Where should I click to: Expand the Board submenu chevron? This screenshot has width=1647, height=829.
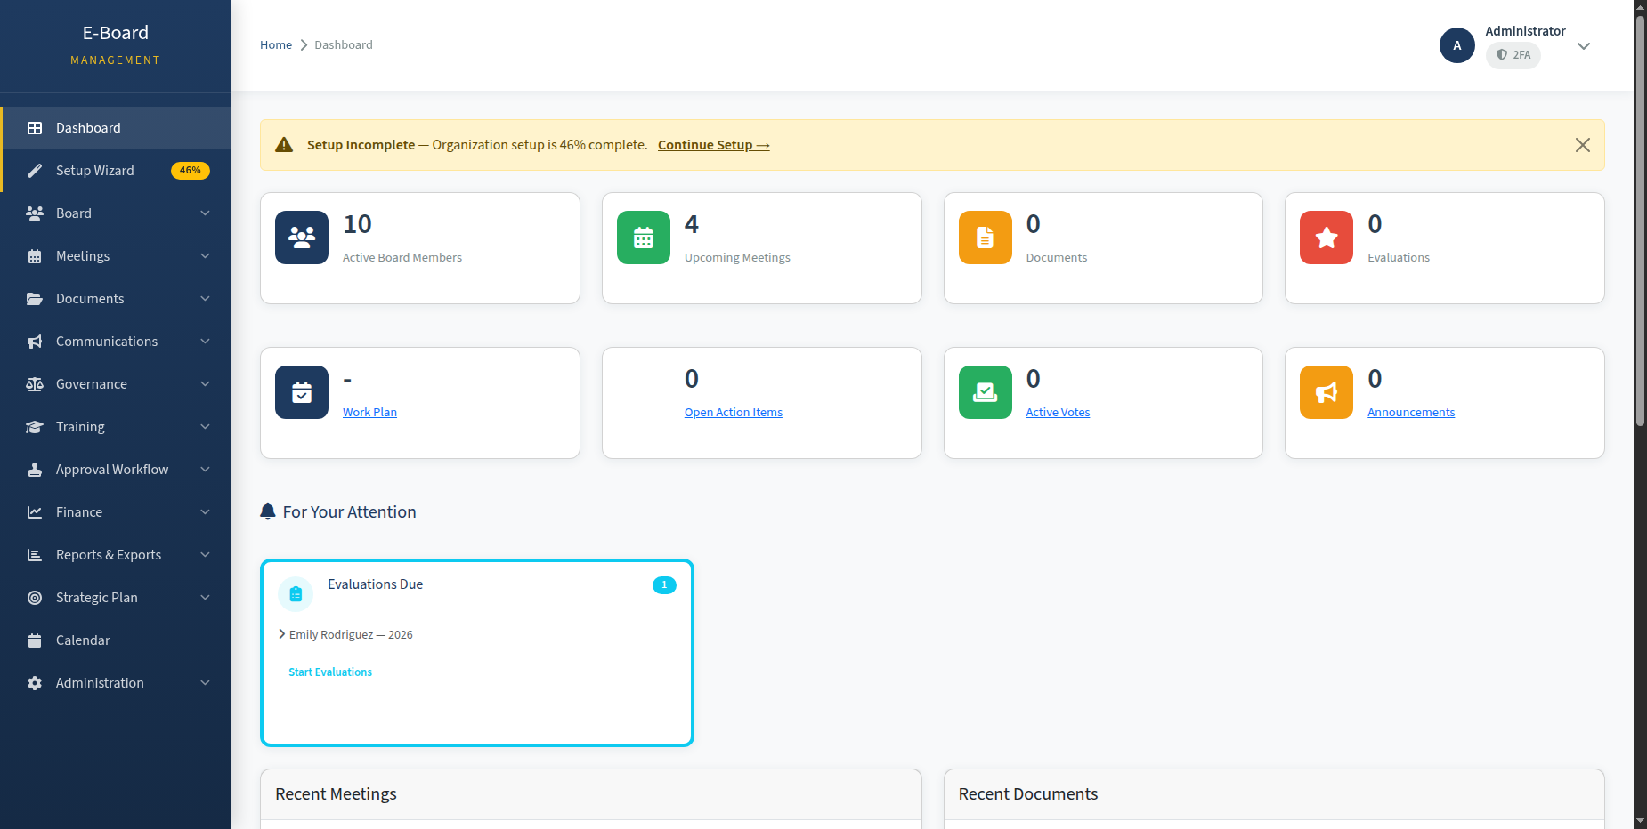(206, 213)
